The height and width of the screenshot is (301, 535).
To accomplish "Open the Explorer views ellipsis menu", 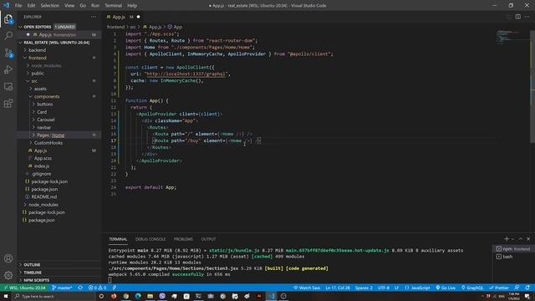I will pyautogui.click(x=93, y=17).
